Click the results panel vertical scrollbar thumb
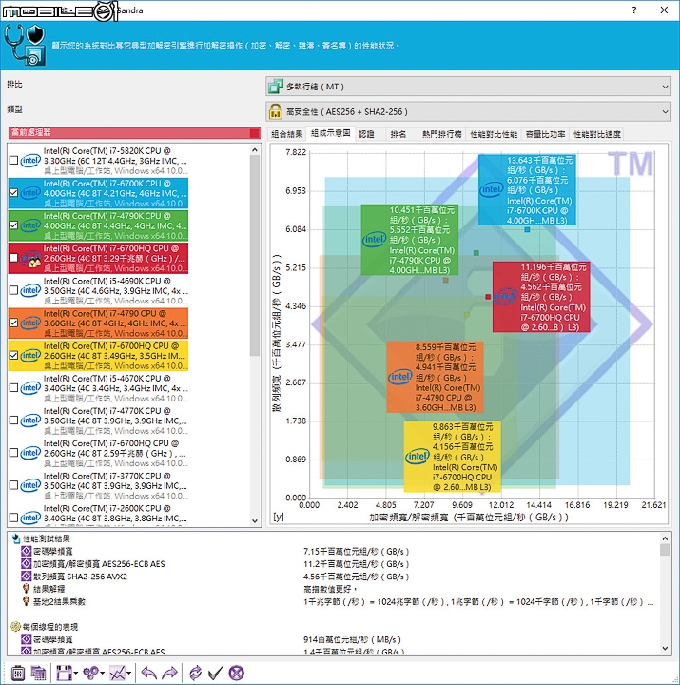Screen dimensions: 680x685 click(x=665, y=550)
